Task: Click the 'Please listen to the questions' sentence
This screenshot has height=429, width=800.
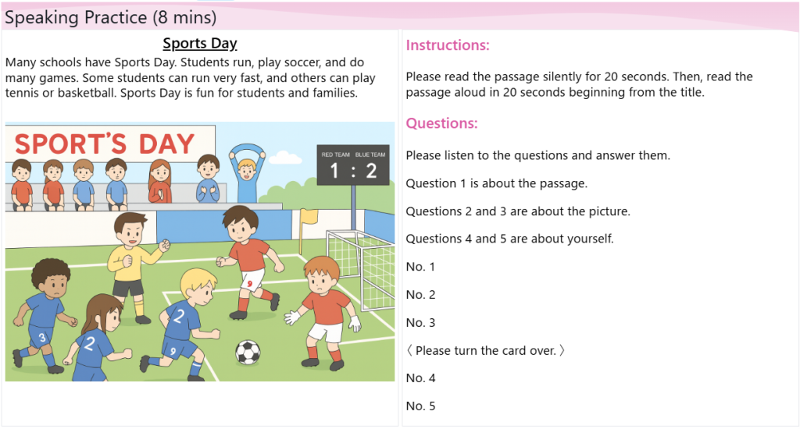Action: (537, 155)
